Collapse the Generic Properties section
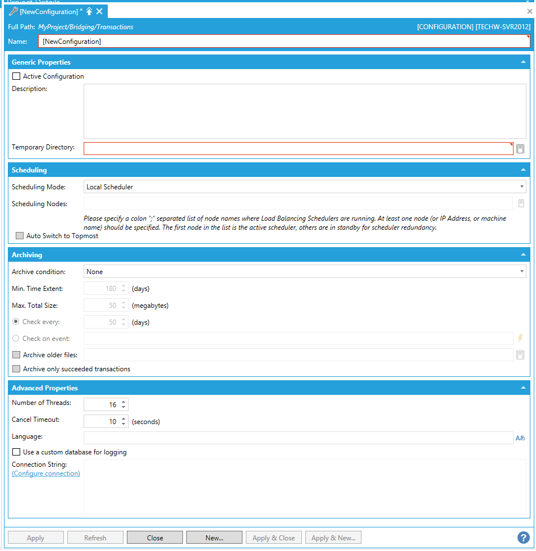This screenshot has height=551, width=536. (523, 62)
